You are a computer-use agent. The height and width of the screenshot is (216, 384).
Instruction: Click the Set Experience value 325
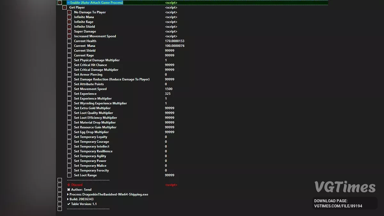[168, 94]
